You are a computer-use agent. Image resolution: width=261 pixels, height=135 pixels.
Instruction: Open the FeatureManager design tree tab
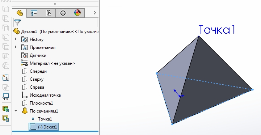20,13
